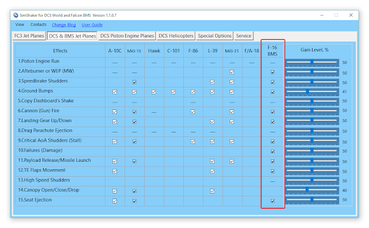The image size is (369, 228).
Task: Toggle Canopy Open/Close checkbox for A-10C
Action: pyautogui.click(x=115, y=191)
